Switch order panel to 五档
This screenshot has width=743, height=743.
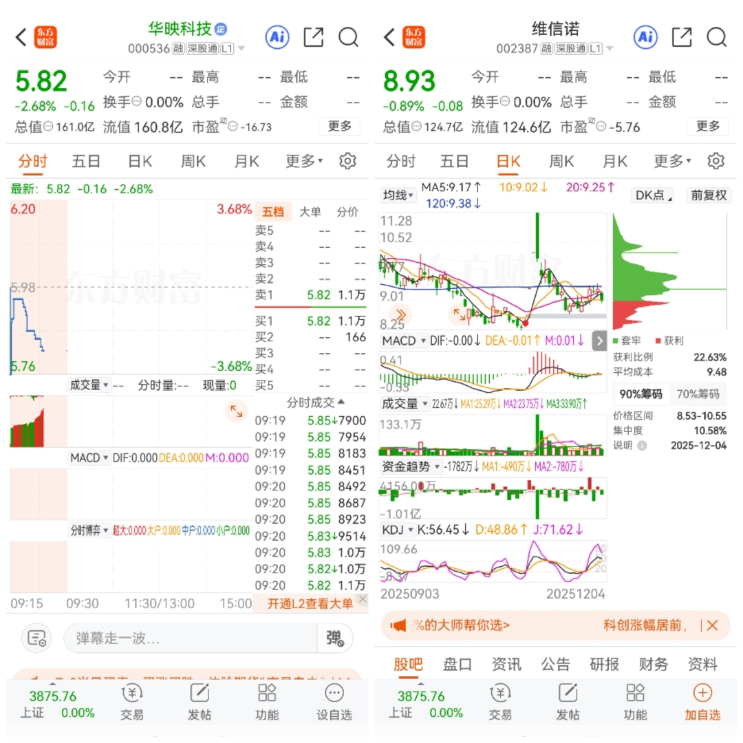[x=273, y=212]
